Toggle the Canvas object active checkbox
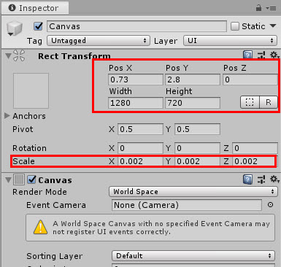Image resolution: width=281 pixels, height=267 pixels. pos(38,26)
